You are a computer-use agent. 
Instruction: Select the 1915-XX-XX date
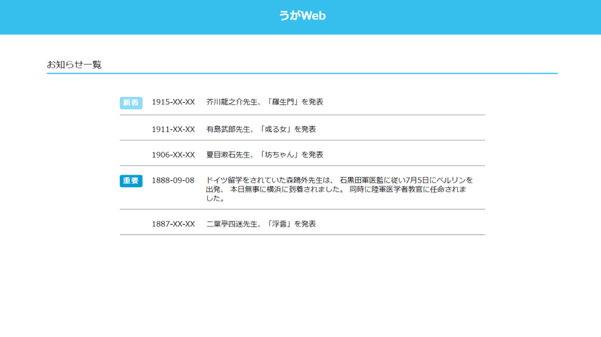[x=173, y=102]
